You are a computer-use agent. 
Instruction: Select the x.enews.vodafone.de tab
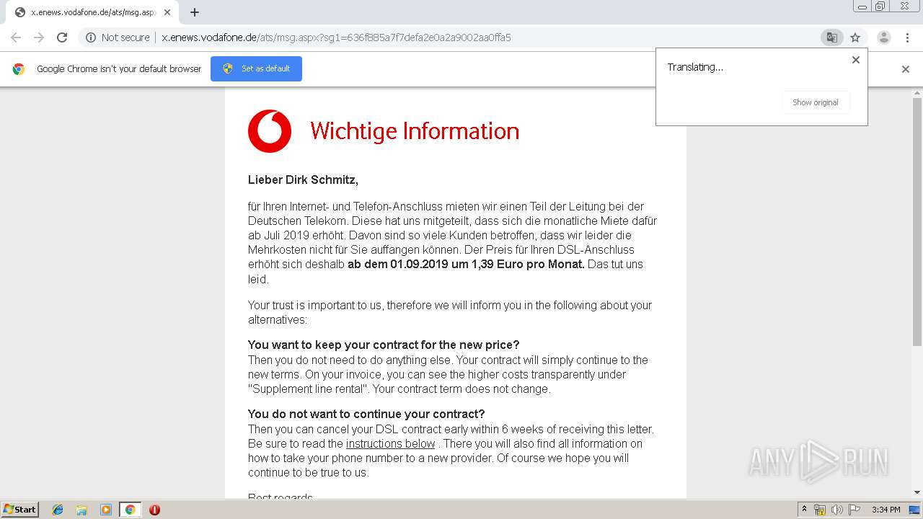click(x=92, y=12)
